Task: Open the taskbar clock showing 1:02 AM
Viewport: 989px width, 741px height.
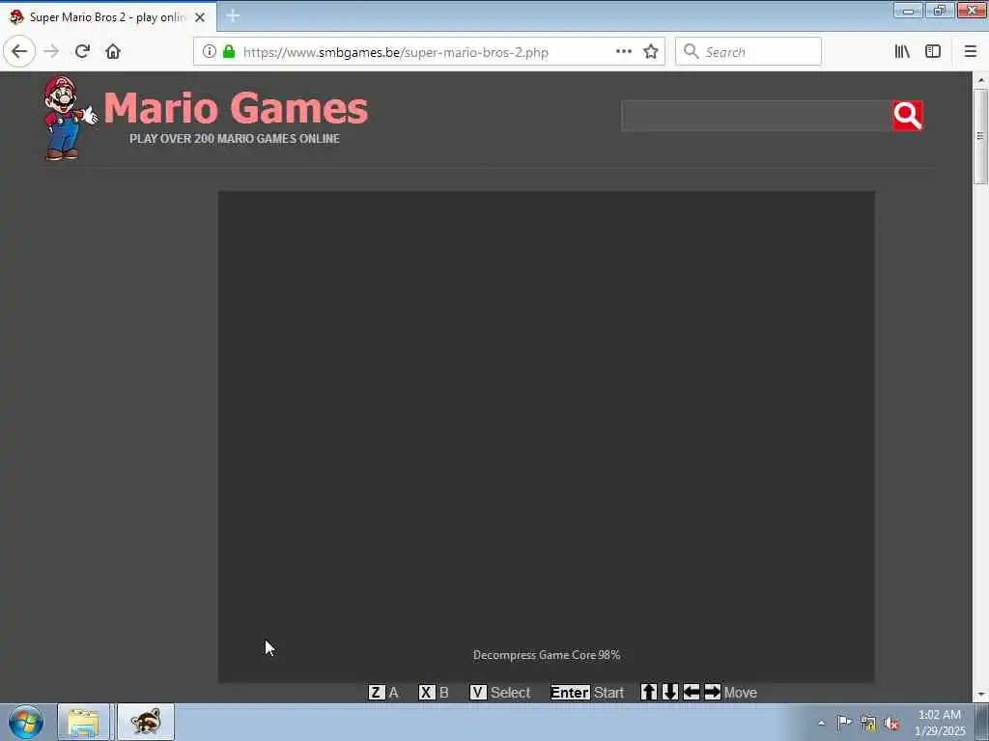Action: [940, 723]
